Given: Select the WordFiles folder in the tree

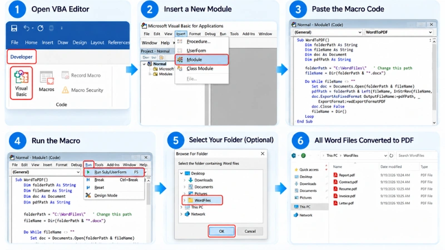Looking at the screenshot, I should pyautogui.click(x=202, y=201).
